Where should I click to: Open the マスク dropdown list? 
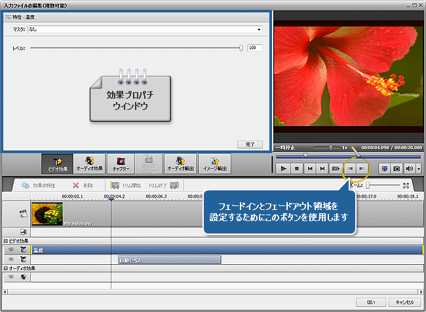(x=259, y=29)
